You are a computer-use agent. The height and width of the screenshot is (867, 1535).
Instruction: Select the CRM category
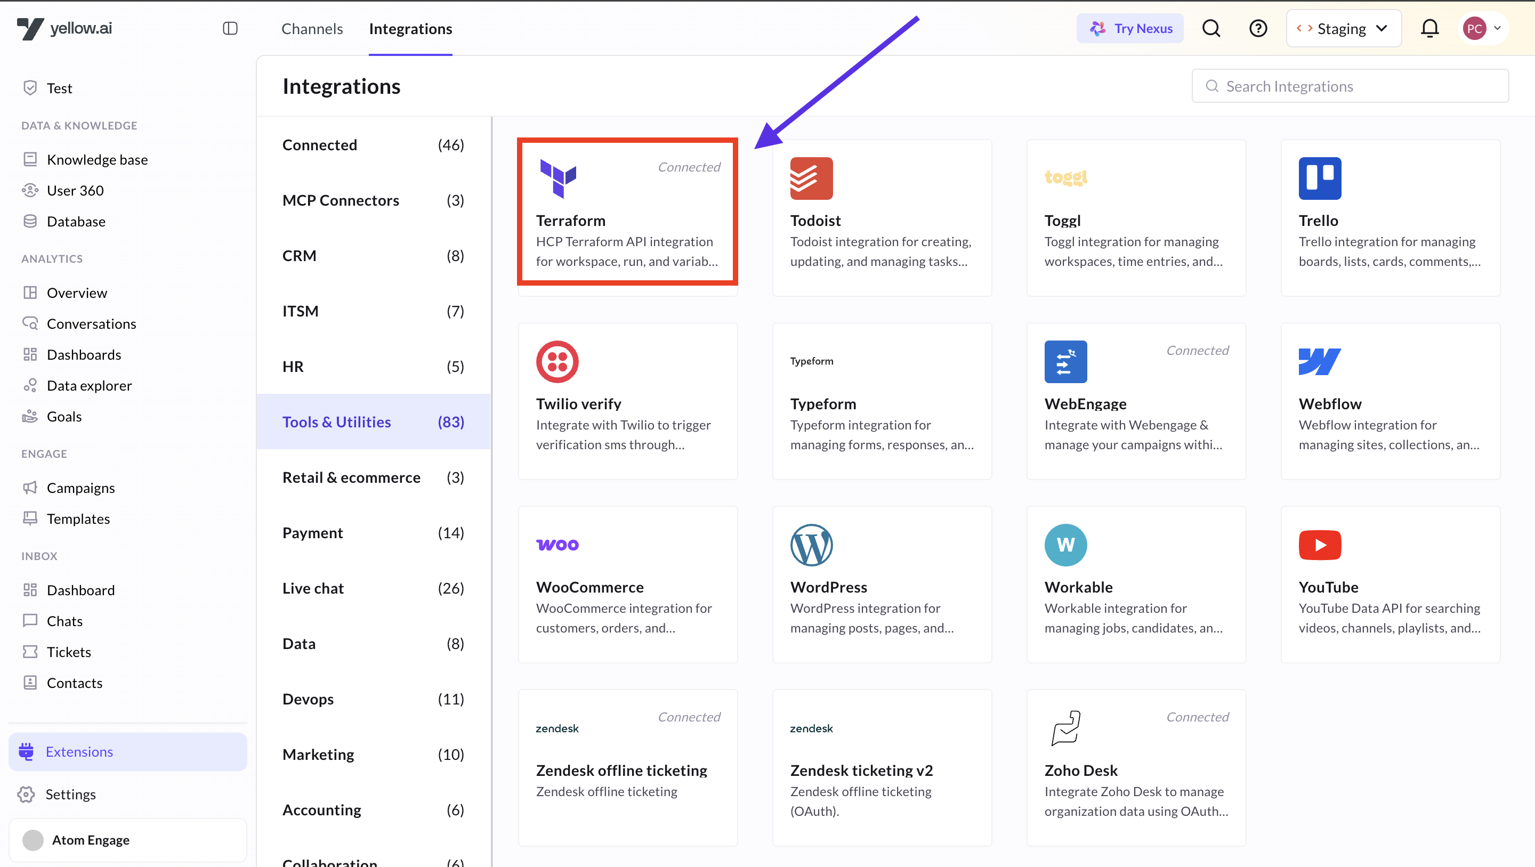point(374,256)
